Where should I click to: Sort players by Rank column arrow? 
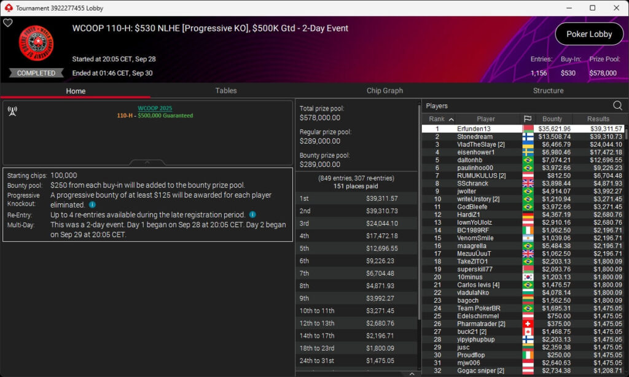point(451,119)
